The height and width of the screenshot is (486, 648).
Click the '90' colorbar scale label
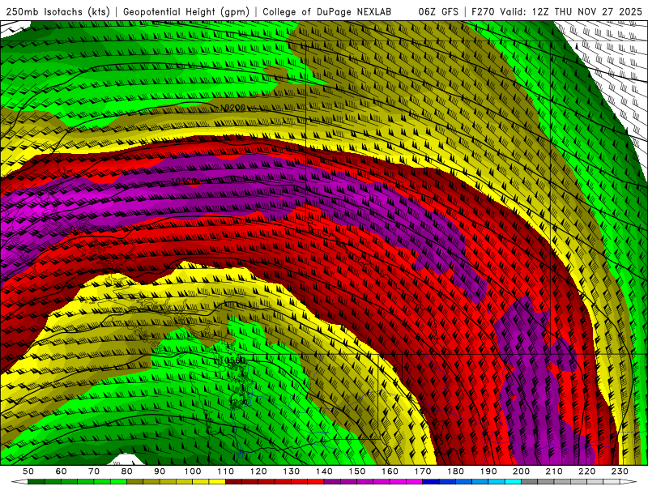[160, 471]
